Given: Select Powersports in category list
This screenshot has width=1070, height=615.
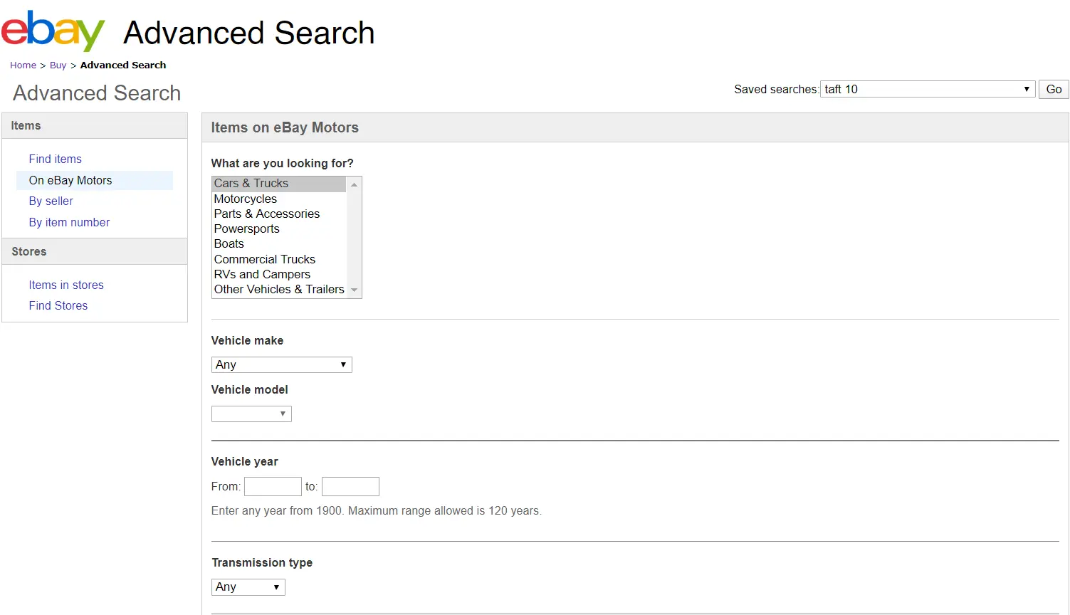Looking at the screenshot, I should click(279, 229).
